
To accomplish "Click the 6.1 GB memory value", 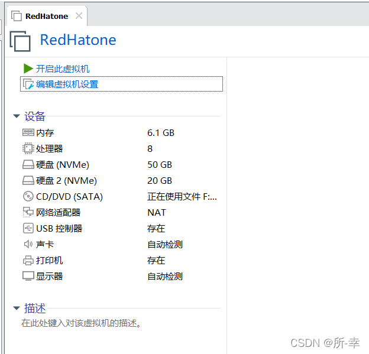I will pyautogui.click(x=161, y=132).
